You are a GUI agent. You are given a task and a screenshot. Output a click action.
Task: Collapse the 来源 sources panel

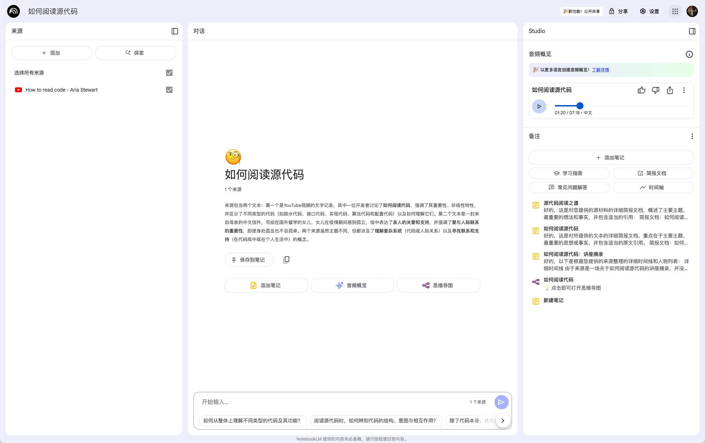coord(175,31)
